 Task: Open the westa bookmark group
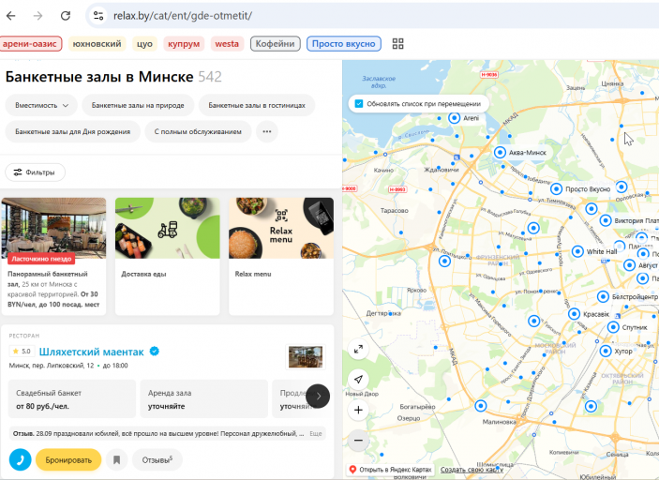tap(227, 44)
